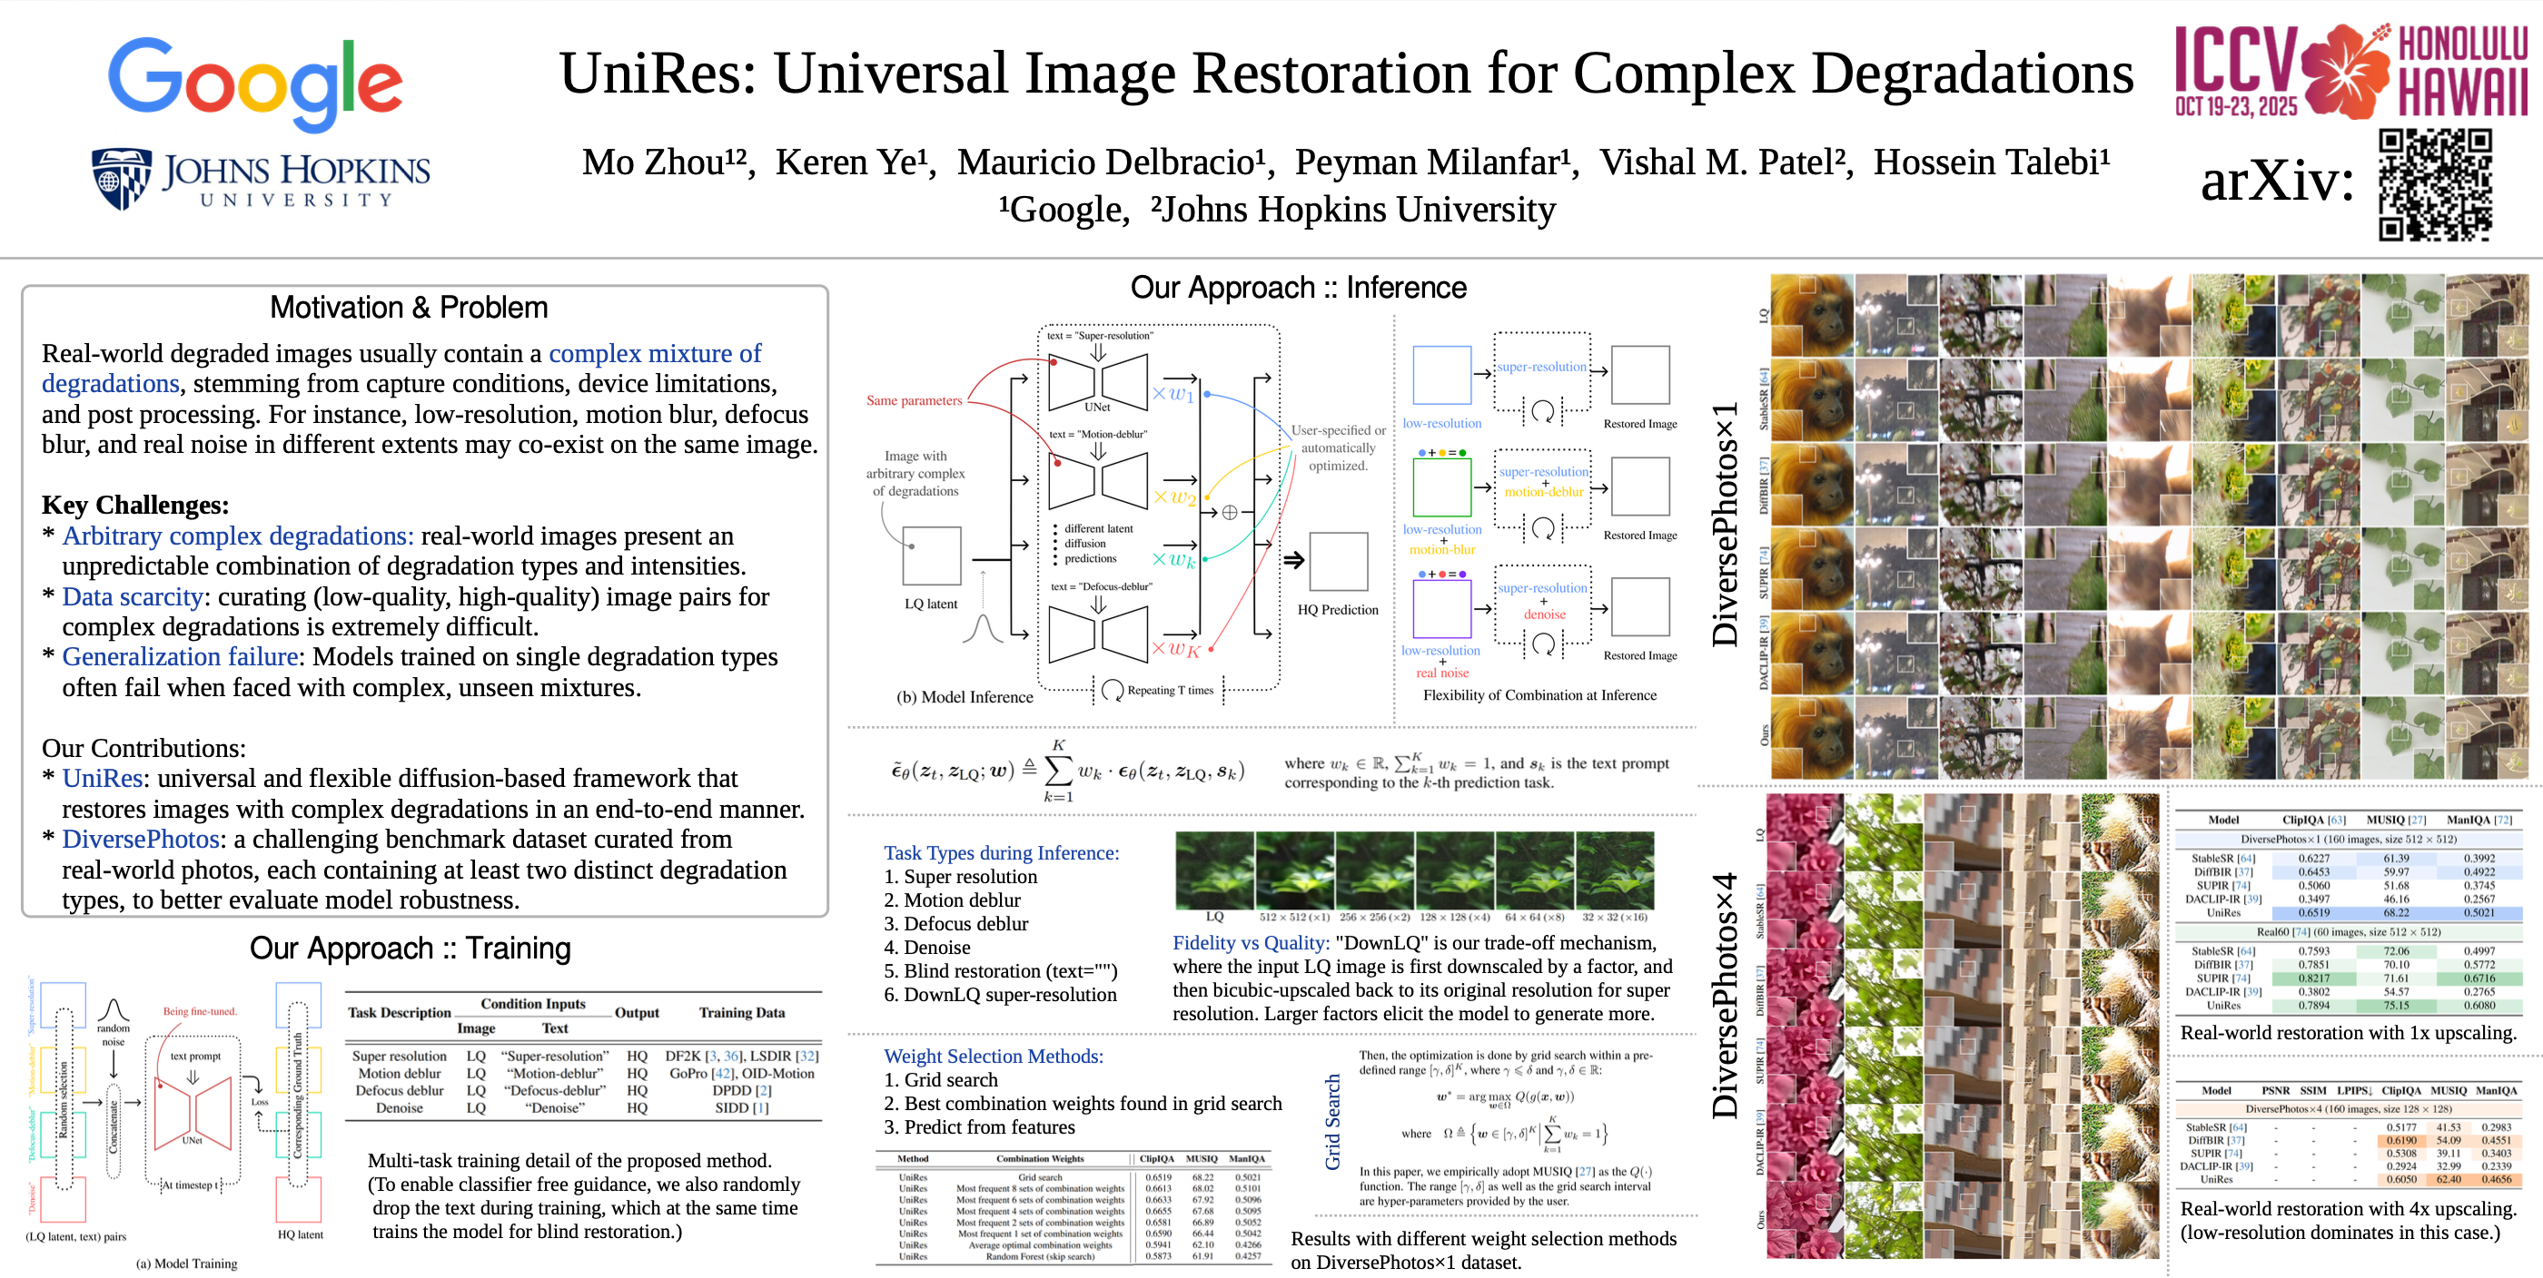Image resolution: width=2543 pixels, height=1278 pixels.
Task: Click the LQ leaf thumbnail
Action: 1214,870
